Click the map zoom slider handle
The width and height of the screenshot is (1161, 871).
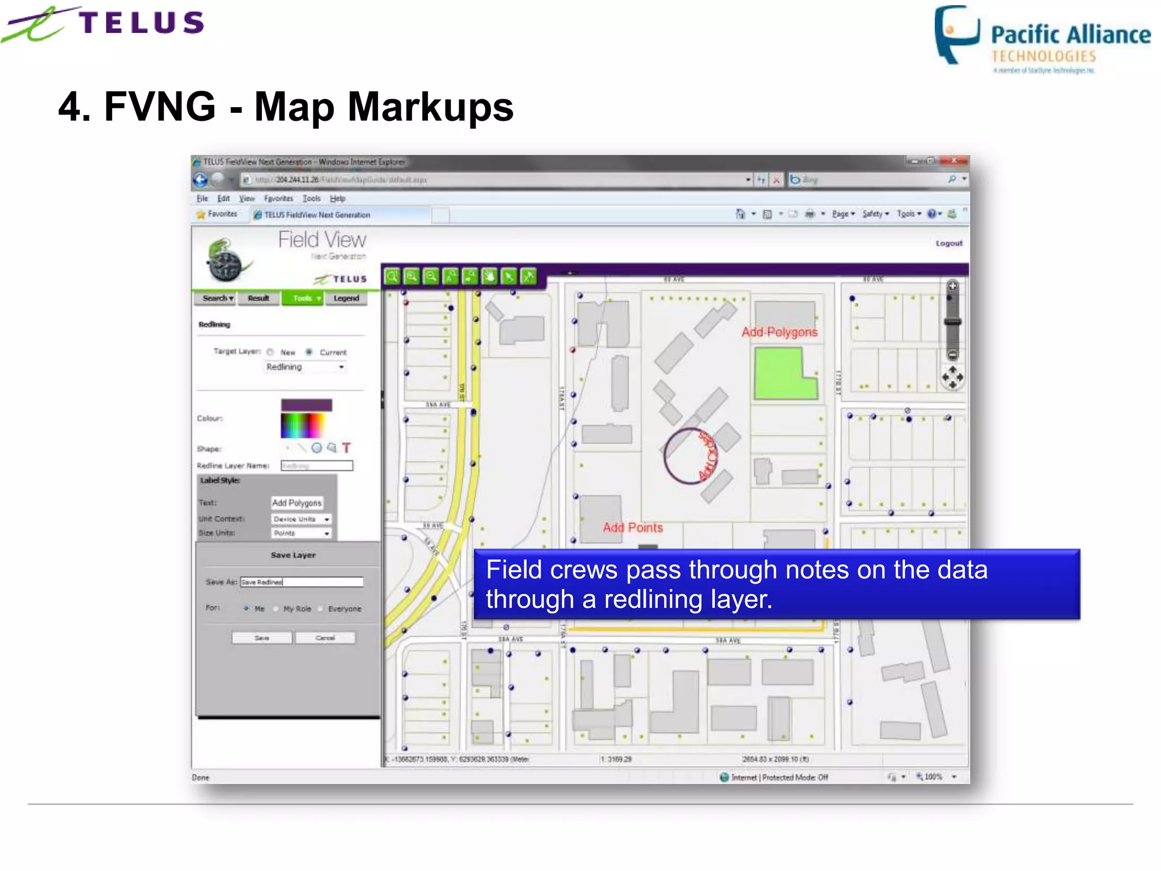[x=952, y=322]
